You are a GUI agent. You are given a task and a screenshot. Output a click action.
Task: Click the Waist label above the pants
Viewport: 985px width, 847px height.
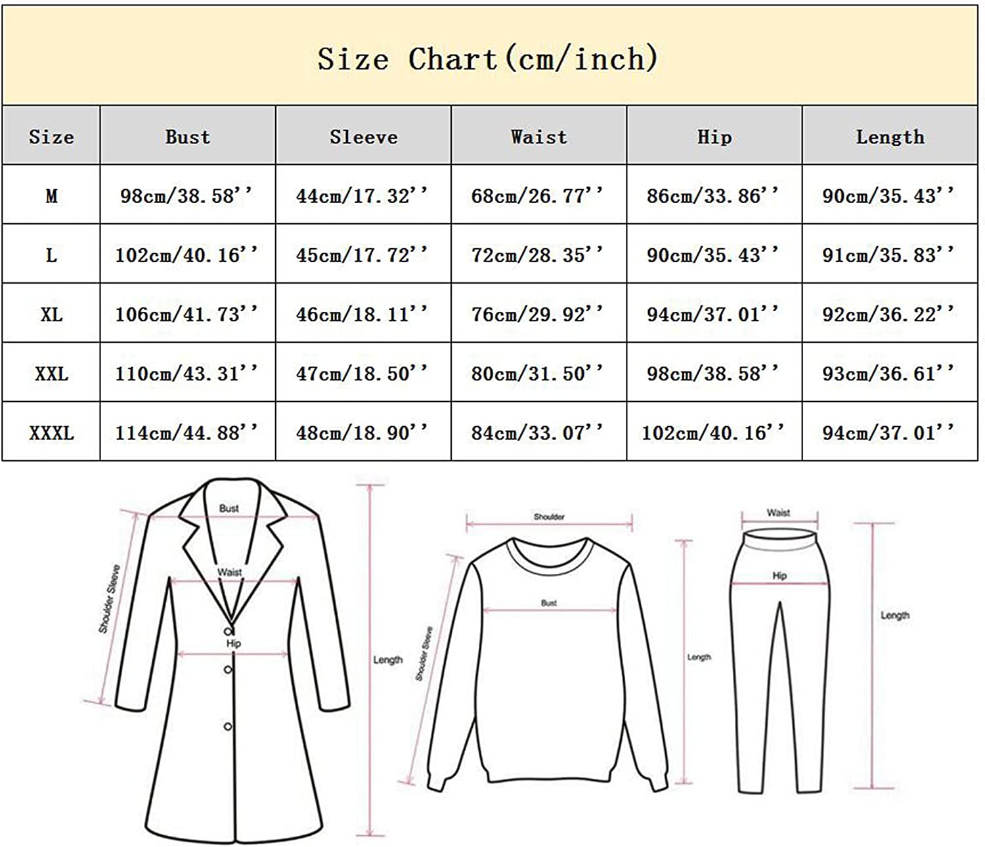778,513
